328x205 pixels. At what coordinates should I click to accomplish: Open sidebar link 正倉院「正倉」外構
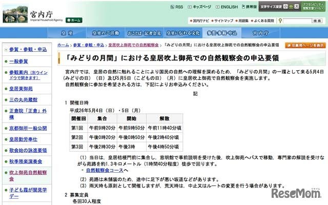(x=28, y=114)
